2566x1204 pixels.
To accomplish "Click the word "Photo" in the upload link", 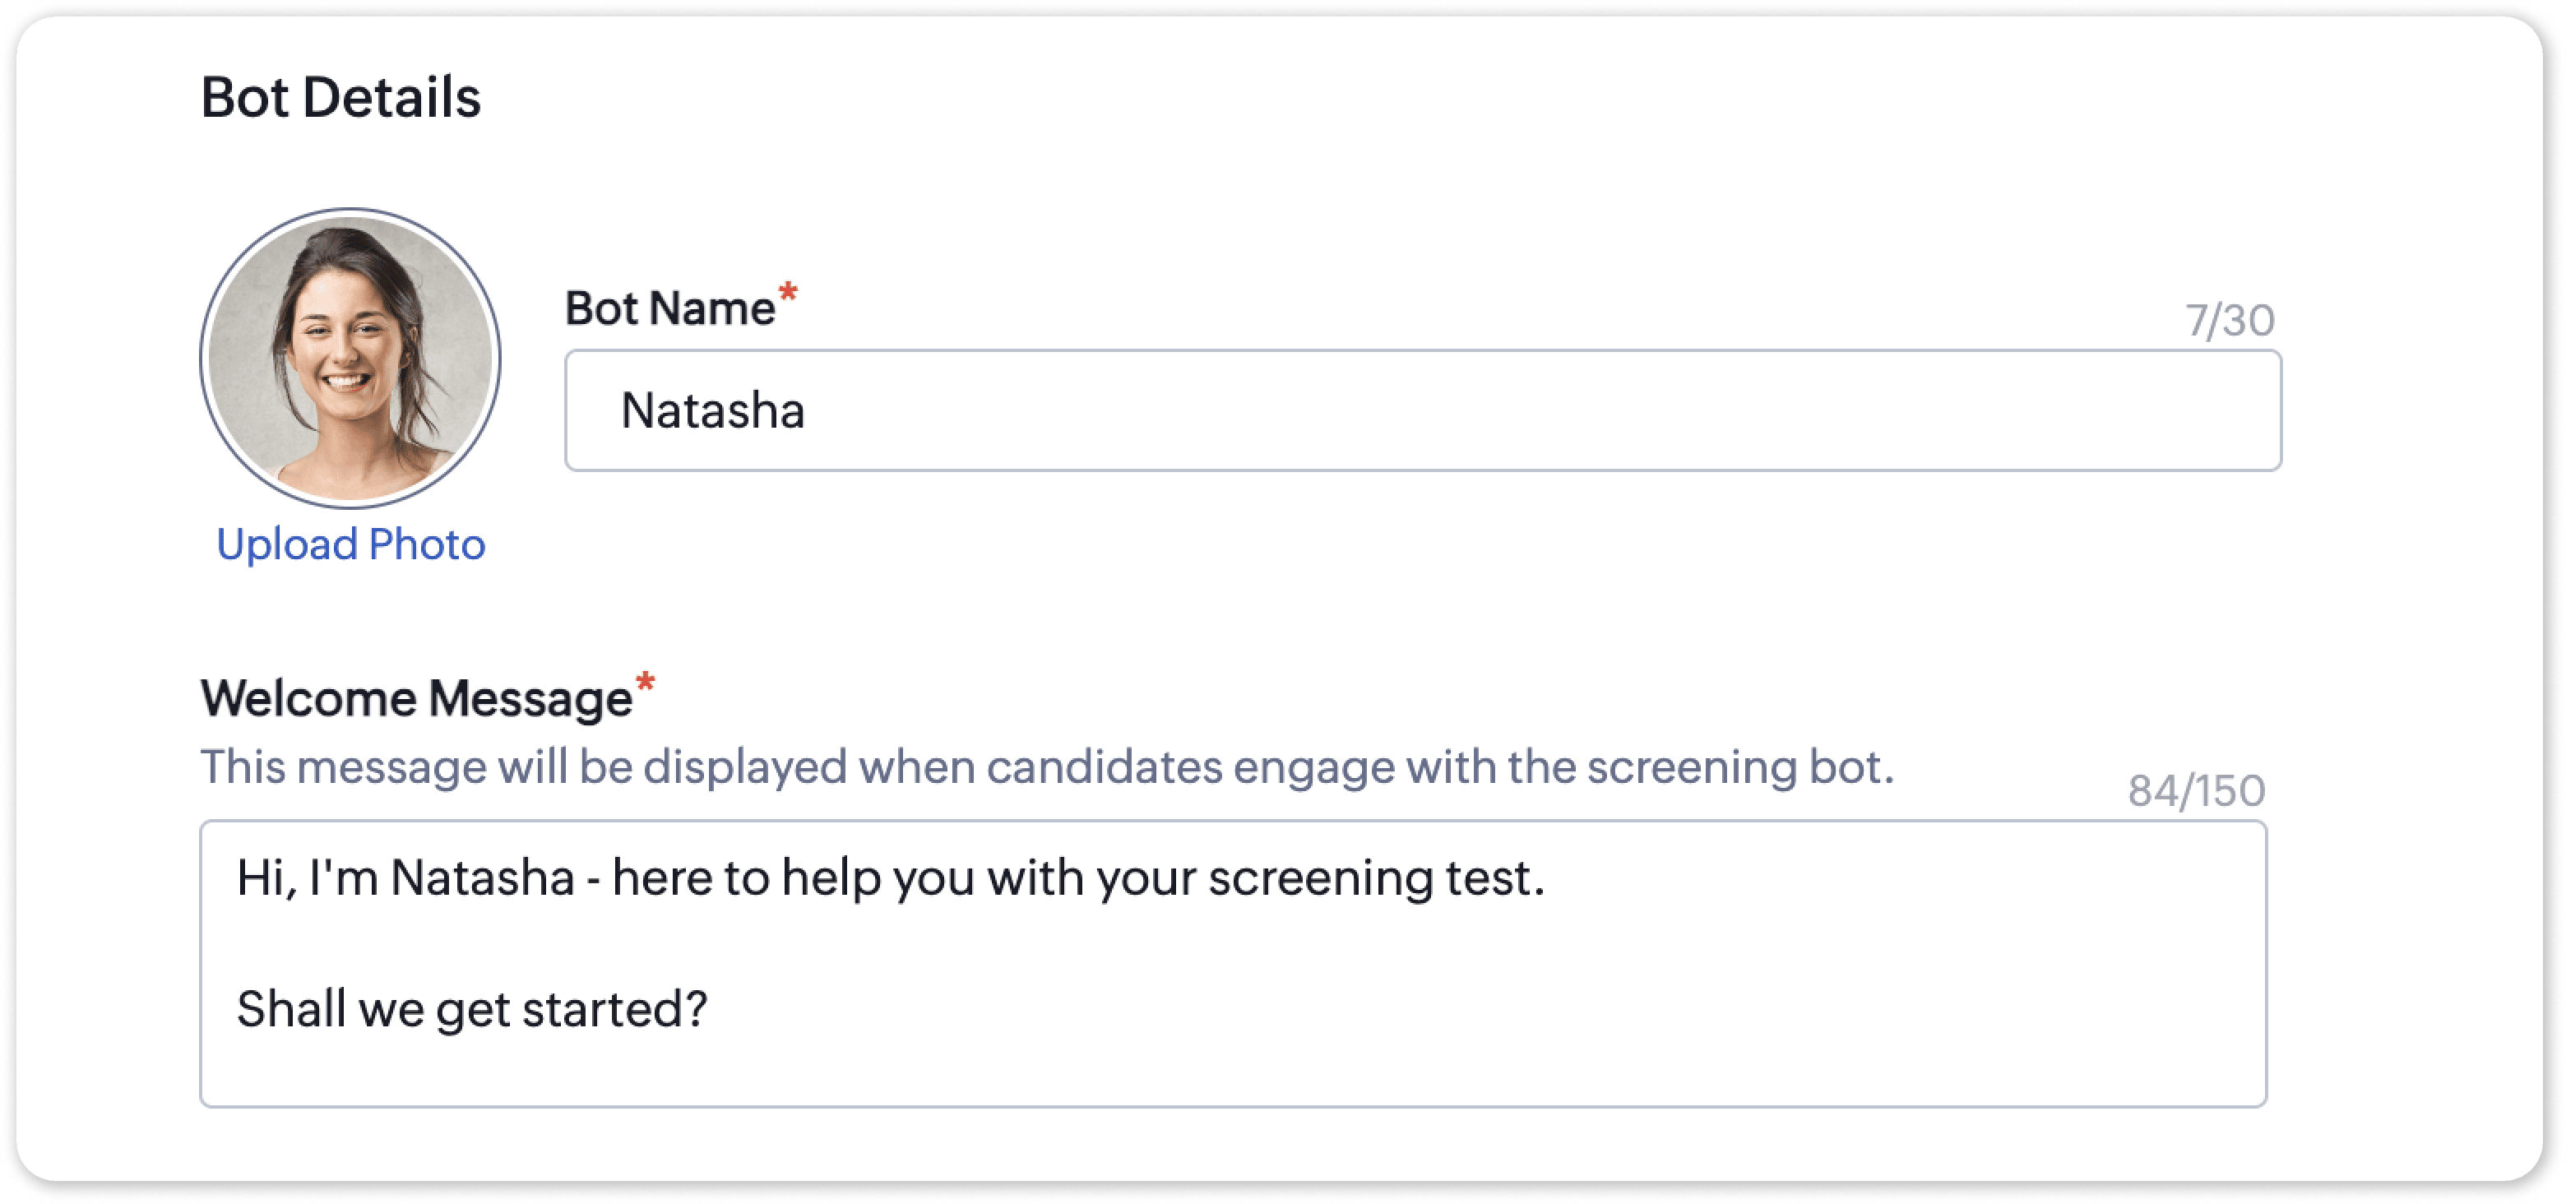I will tap(426, 544).
